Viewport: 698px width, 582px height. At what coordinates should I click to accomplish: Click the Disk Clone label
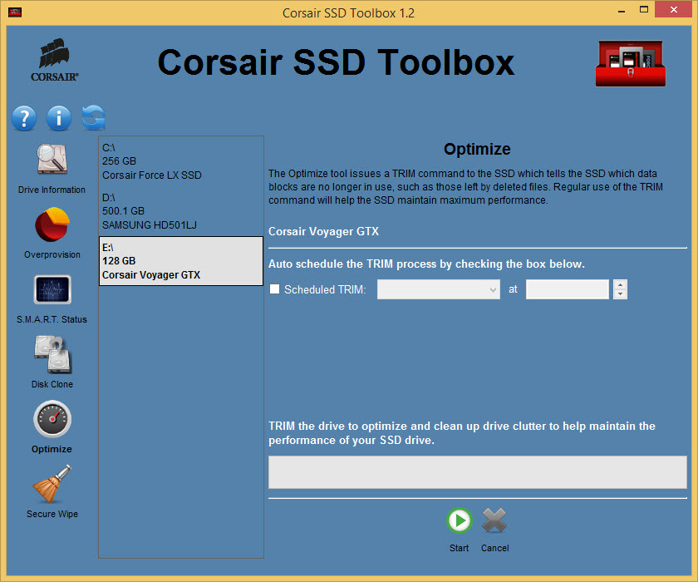(x=52, y=384)
